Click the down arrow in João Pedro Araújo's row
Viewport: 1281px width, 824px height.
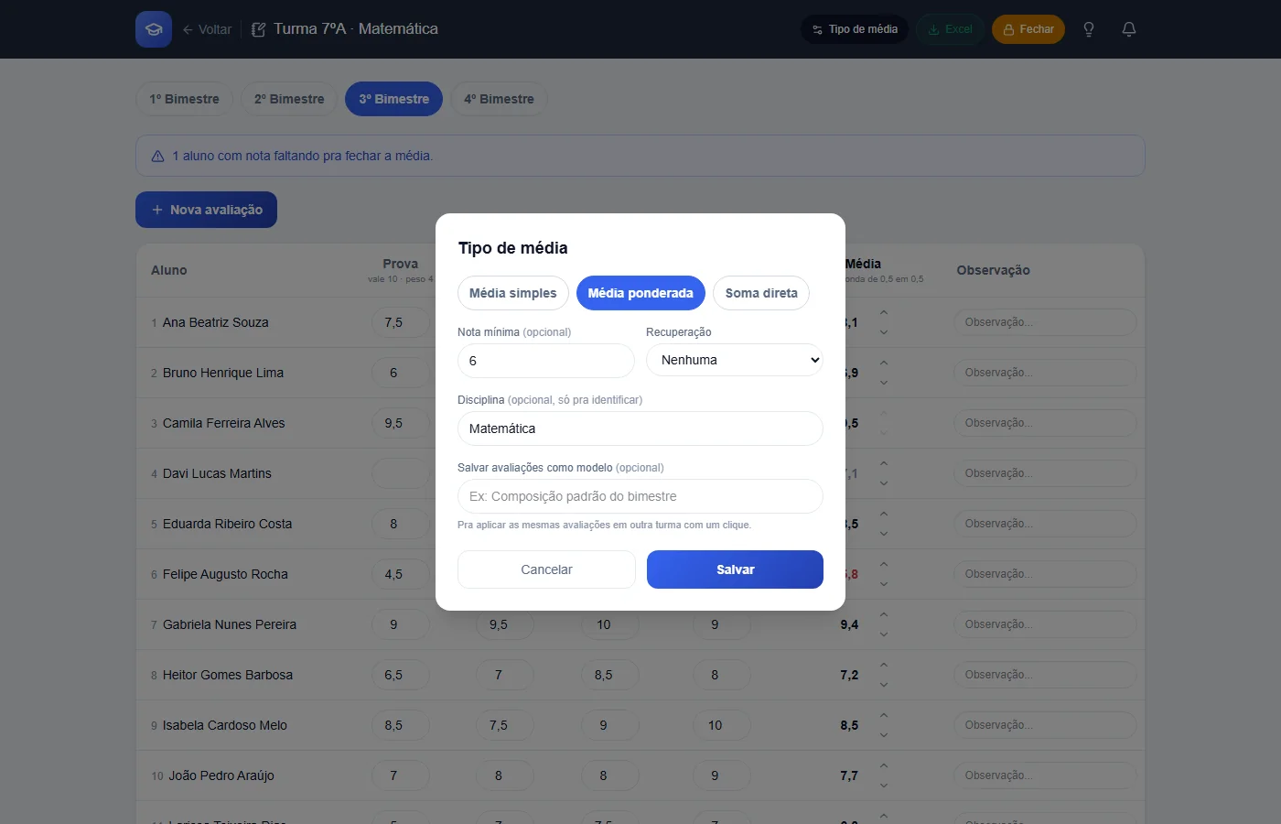pyautogui.click(x=884, y=786)
